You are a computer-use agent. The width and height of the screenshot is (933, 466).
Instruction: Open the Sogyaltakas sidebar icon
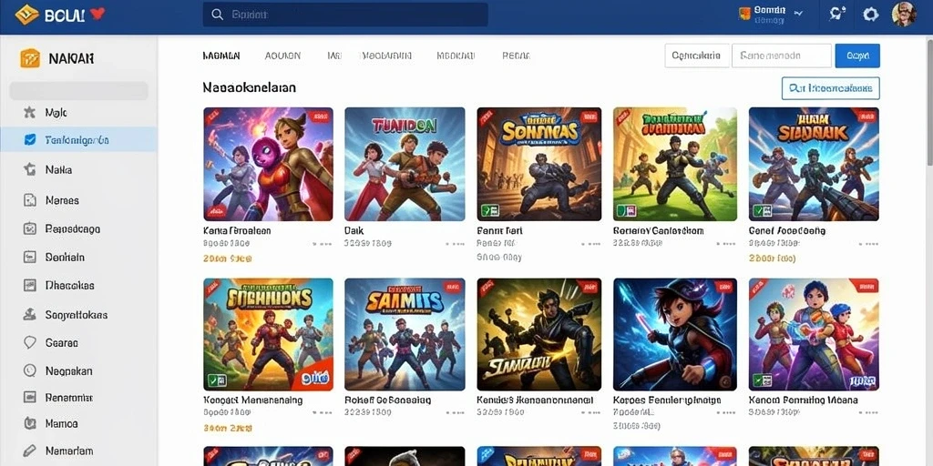tap(30, 314)
